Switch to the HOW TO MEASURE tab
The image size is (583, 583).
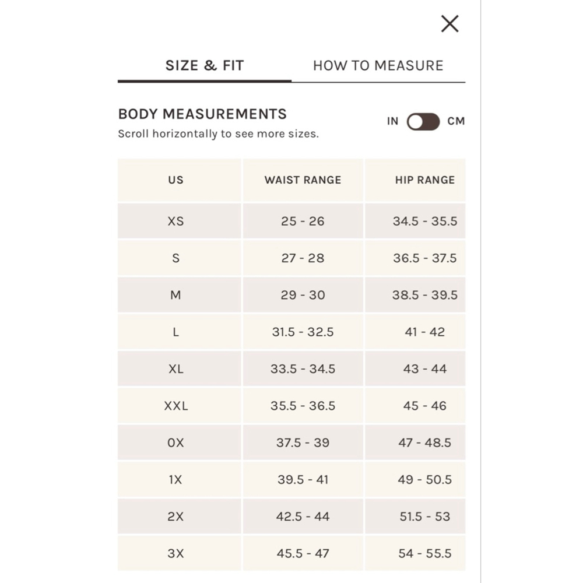pyautogui.click(x=378, y=65)
